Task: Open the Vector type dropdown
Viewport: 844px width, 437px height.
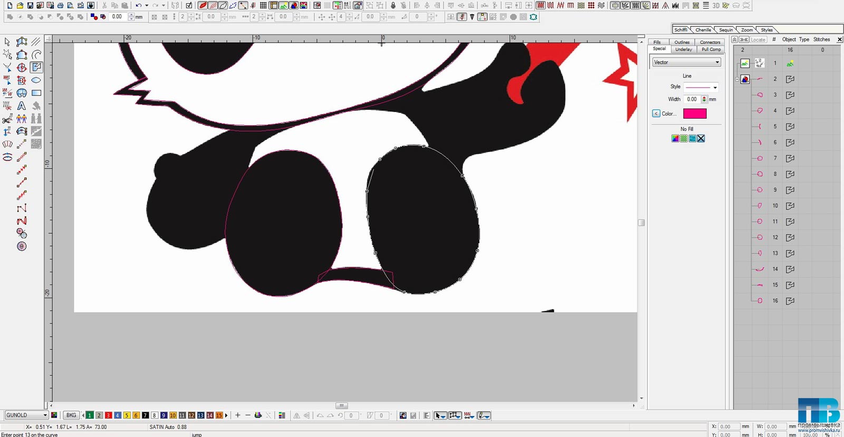Action: pos(686,62)
